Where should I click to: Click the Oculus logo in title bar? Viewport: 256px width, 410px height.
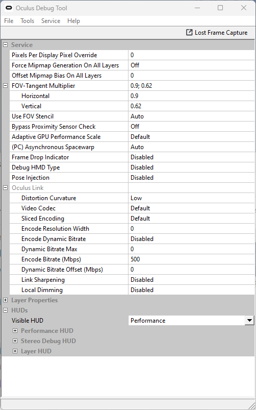pos(9,8)
